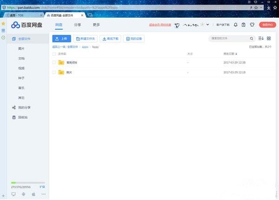The height and width of the screenshot is (200, 279).
Task: Click the 新建文件夹 button
Action: click(85, 39)
